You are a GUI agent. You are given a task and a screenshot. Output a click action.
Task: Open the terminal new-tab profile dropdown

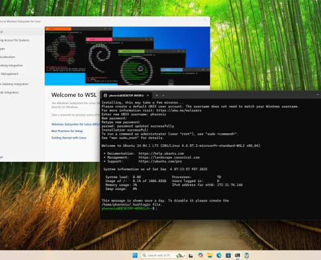coord(163,96)
